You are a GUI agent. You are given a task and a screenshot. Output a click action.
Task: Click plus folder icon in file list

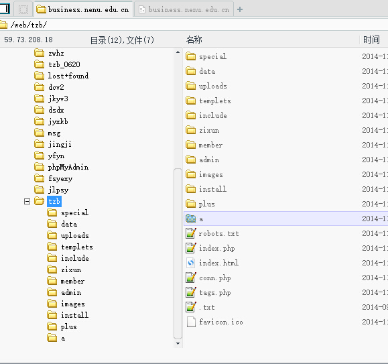click(190, 204)
